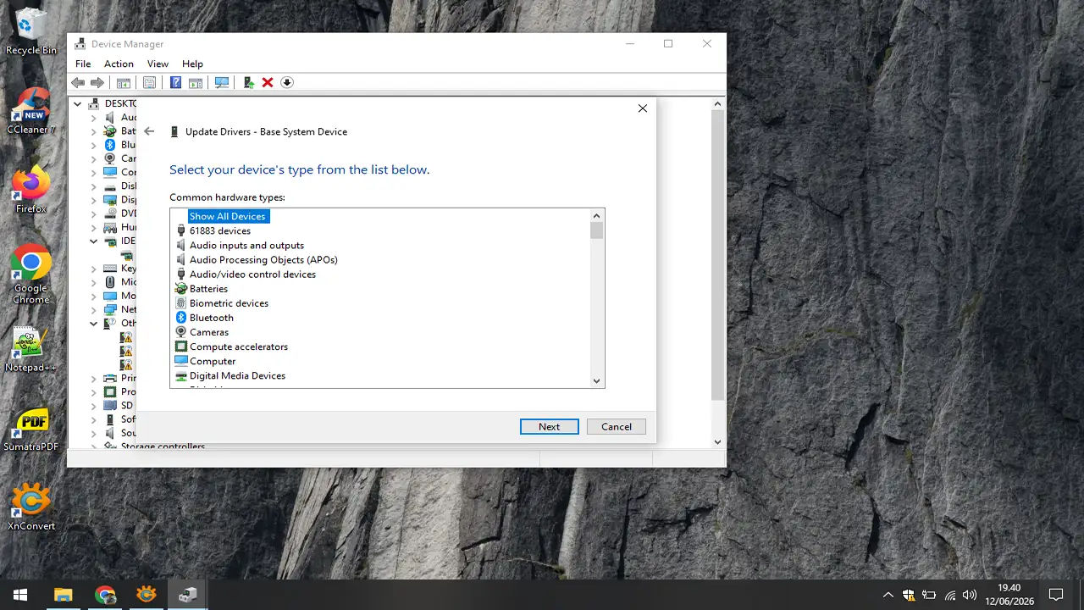Click the Disable device down-arrow circle icon
Screen dimensions: 1084x610
coord(287,82)
